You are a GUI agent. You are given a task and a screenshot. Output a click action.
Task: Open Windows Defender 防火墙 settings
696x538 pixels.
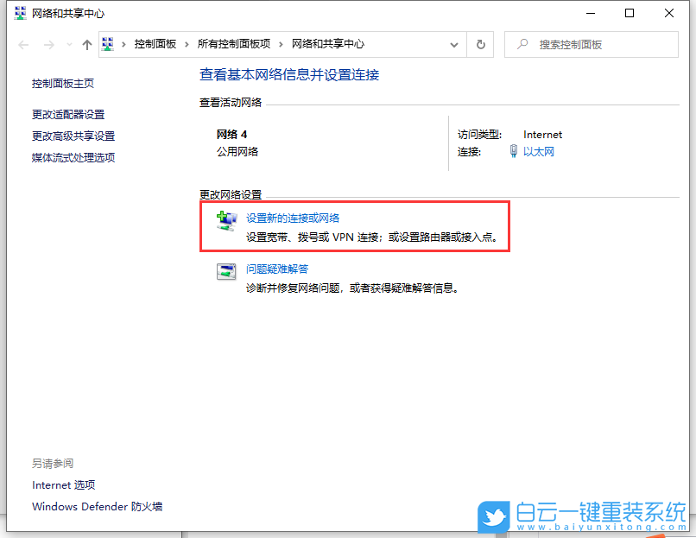coord(96,507)
